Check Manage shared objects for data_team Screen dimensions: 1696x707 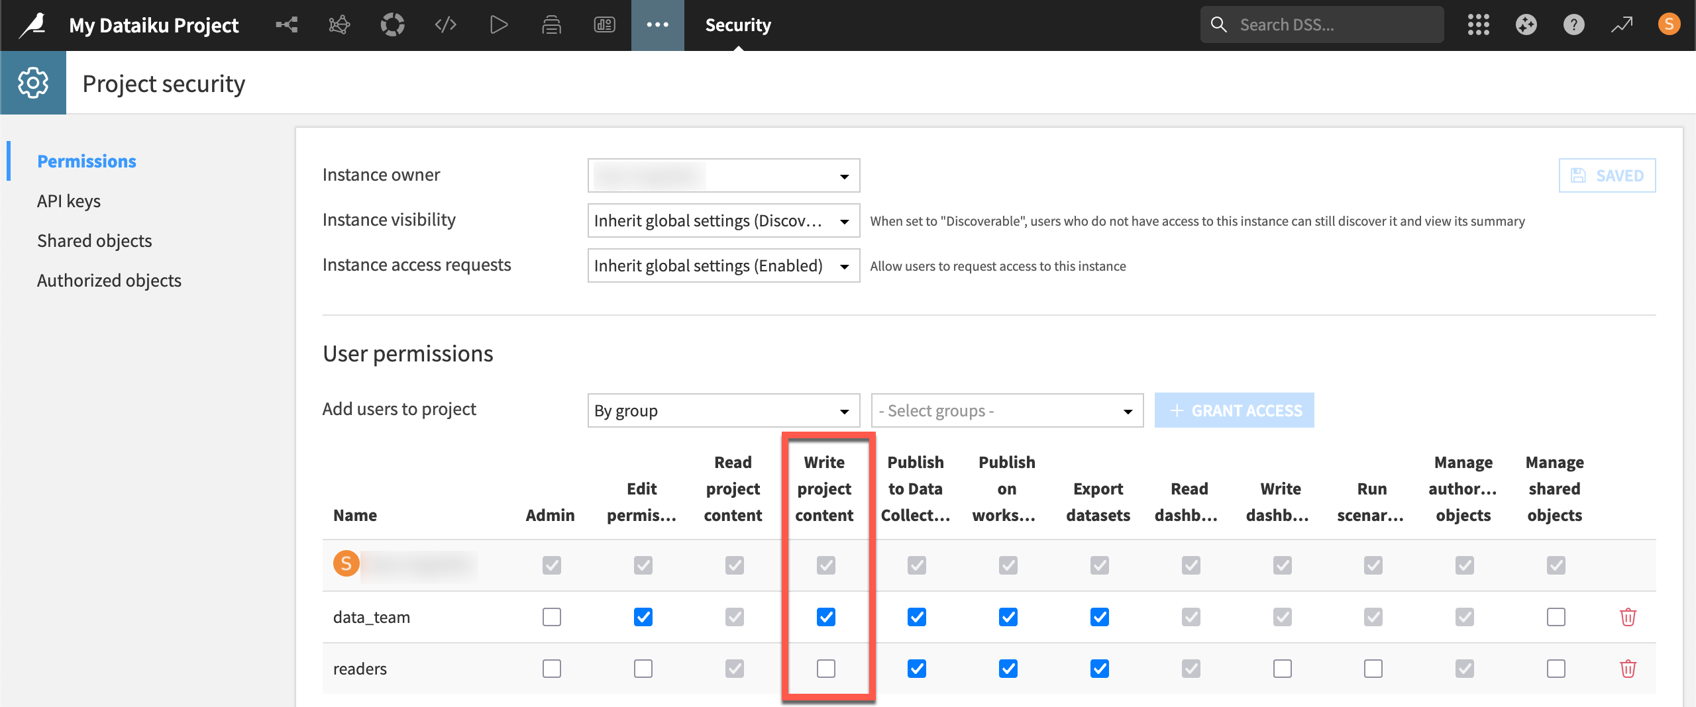[x=1556, y=617]
